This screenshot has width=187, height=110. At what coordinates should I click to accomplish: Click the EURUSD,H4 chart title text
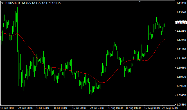(x=12, y=3)
